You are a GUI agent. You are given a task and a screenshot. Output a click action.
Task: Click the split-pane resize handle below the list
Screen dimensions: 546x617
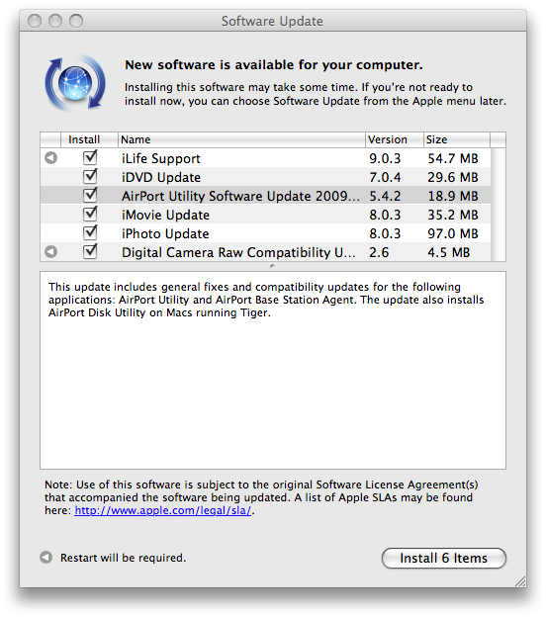(x=272, y=266)
